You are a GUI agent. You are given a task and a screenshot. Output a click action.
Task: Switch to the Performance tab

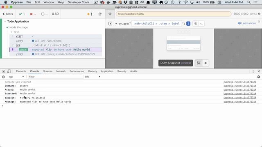click(77, 71)
